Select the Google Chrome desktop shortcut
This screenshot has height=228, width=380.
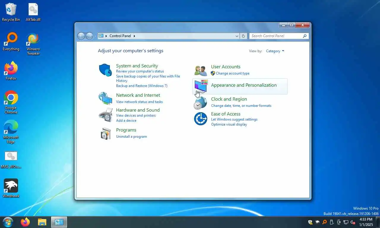pyautogui.click(x=11, y=102)
